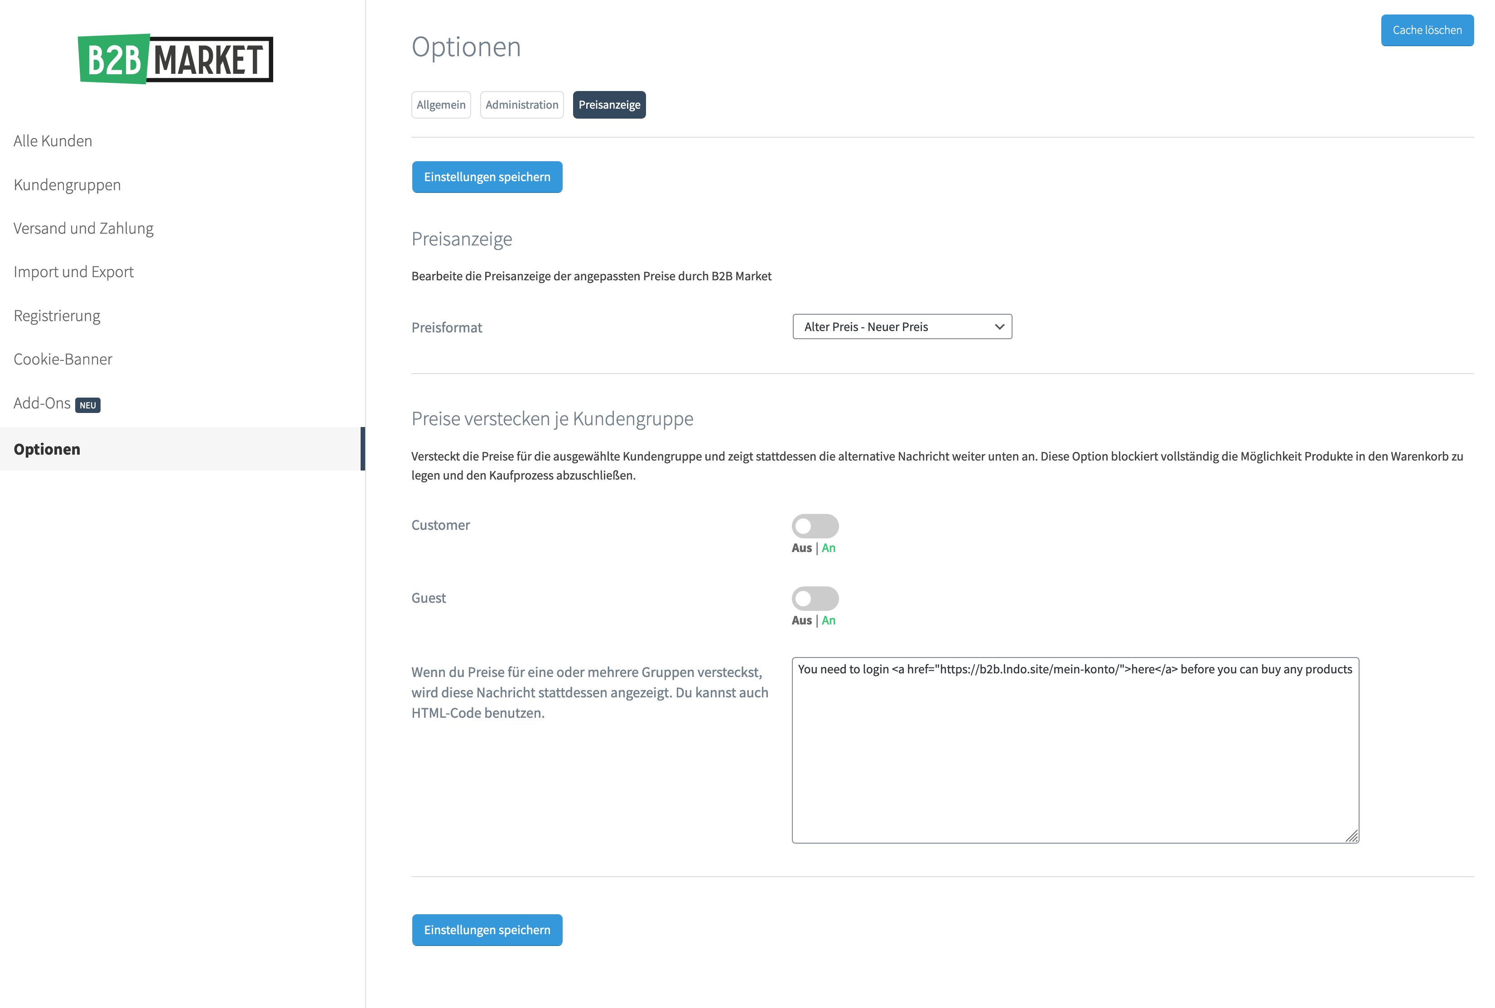Open Import und Export section
Image resolution: width=1495 pixels, height=1008 pixels.
pos(73,271)
